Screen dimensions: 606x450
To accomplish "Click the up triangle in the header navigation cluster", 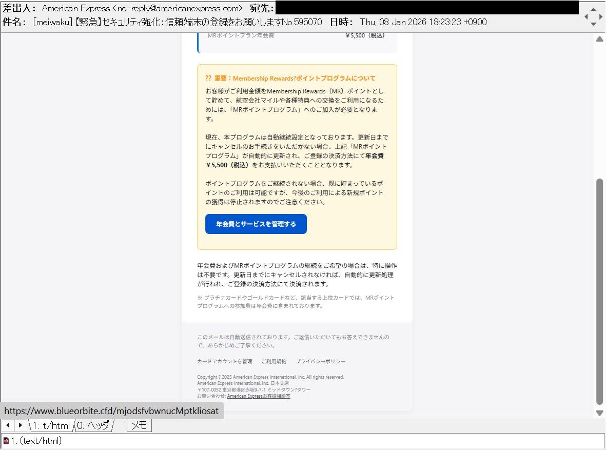I will point(593,9).
